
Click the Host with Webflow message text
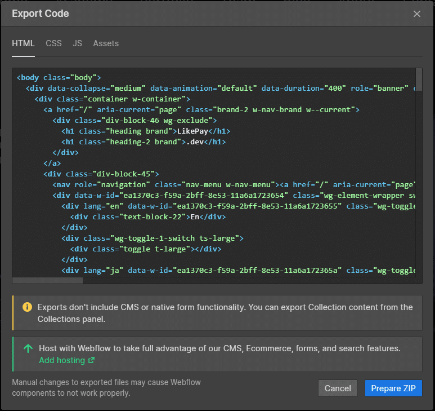[x=219, y=348]
